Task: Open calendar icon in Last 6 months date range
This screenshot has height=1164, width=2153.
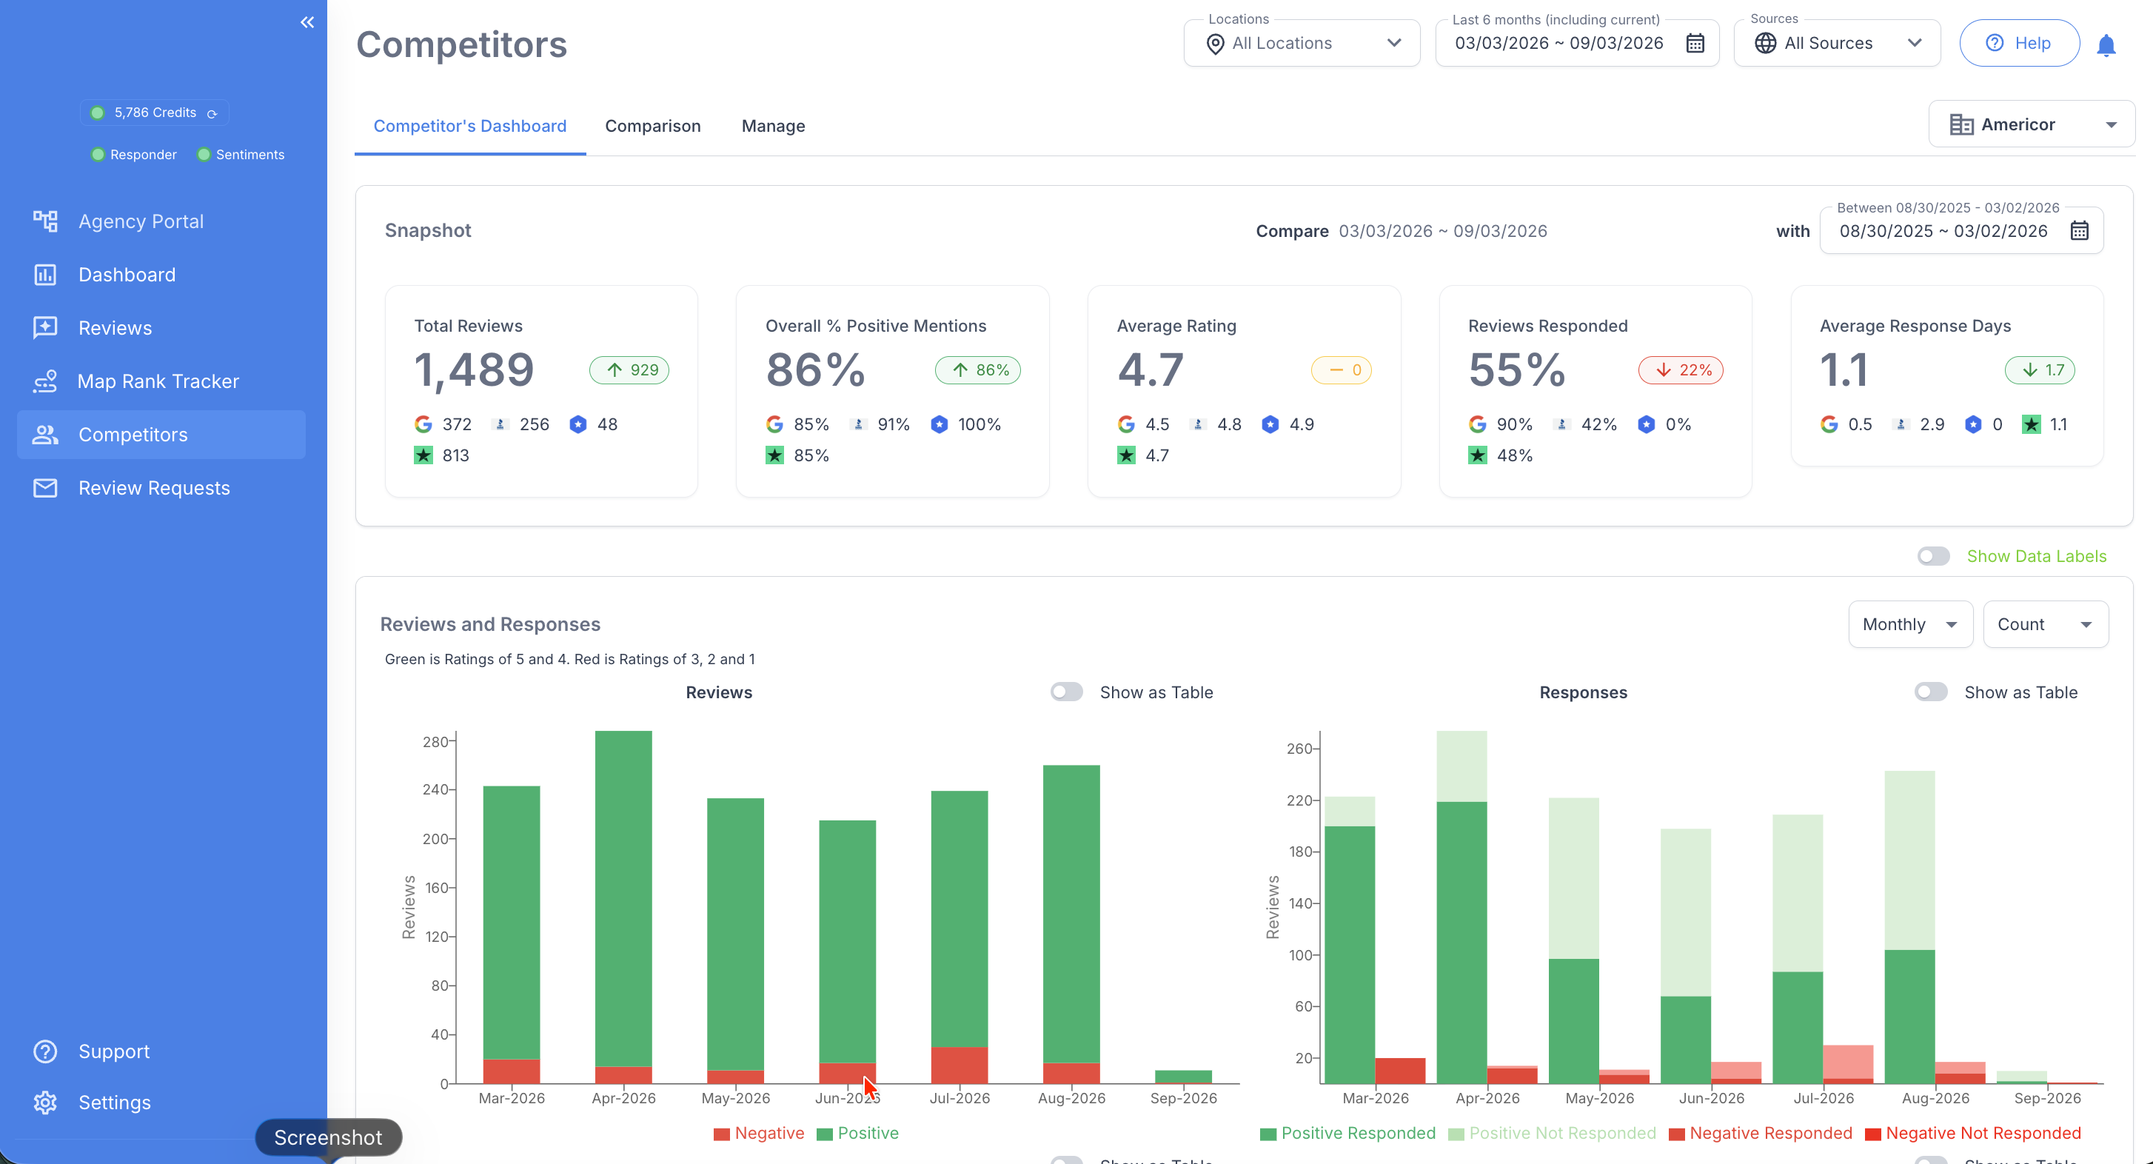Action: point(1695,44)
